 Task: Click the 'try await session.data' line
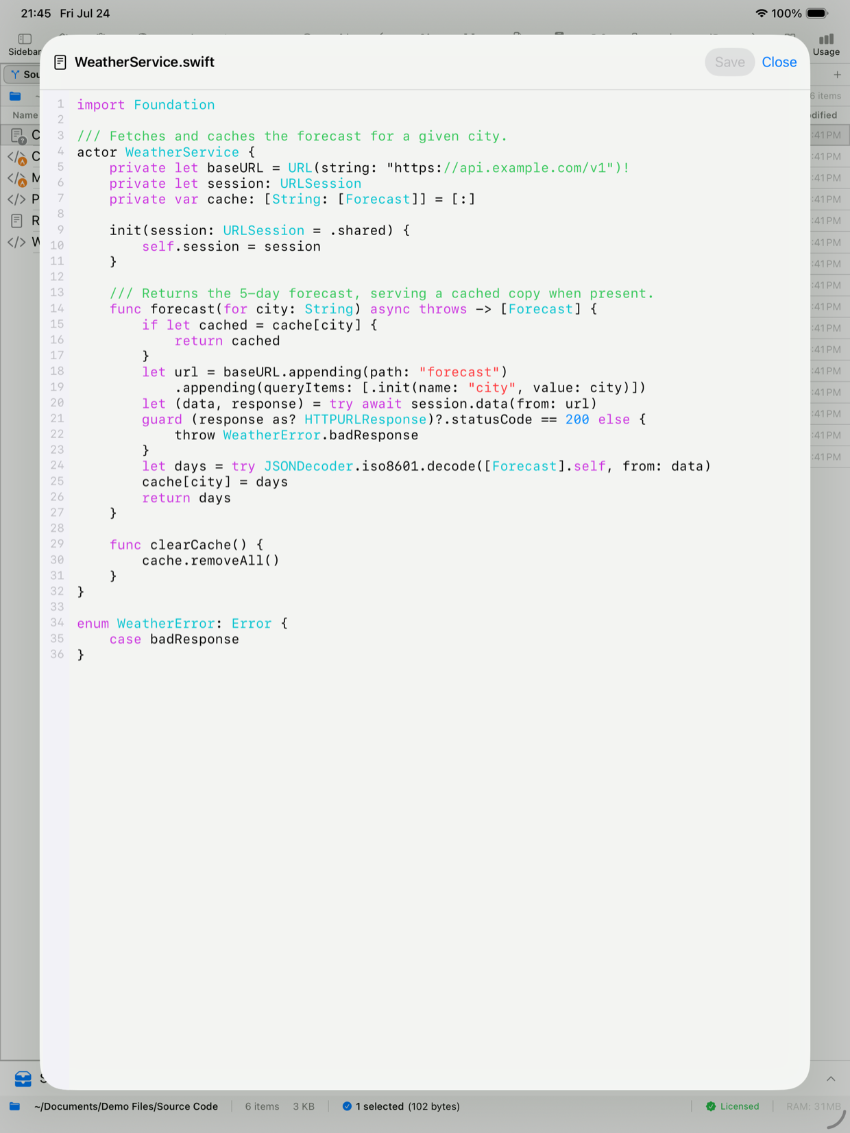point(369,404)
